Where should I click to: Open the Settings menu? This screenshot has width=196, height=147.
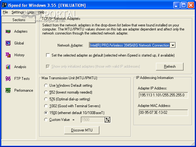[17, 12]
